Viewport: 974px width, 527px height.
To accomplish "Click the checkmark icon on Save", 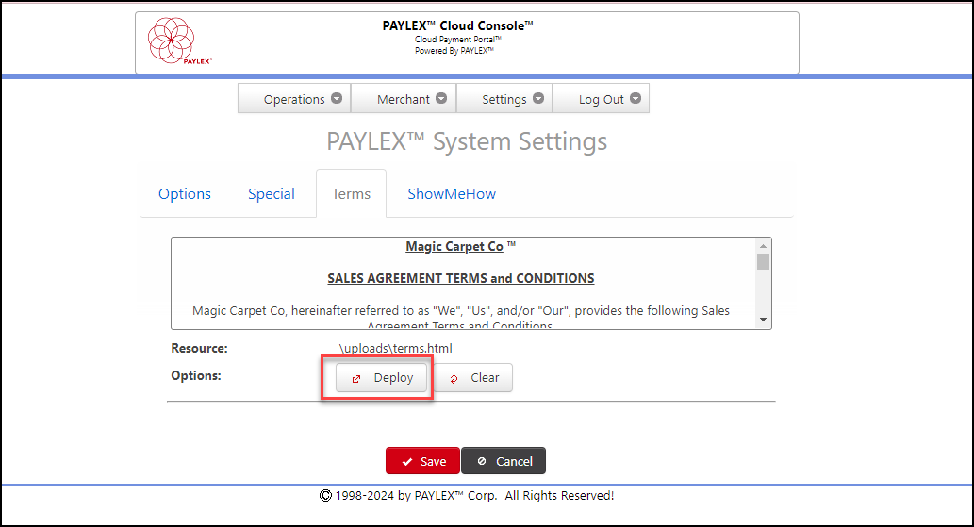I will point(407,461).
